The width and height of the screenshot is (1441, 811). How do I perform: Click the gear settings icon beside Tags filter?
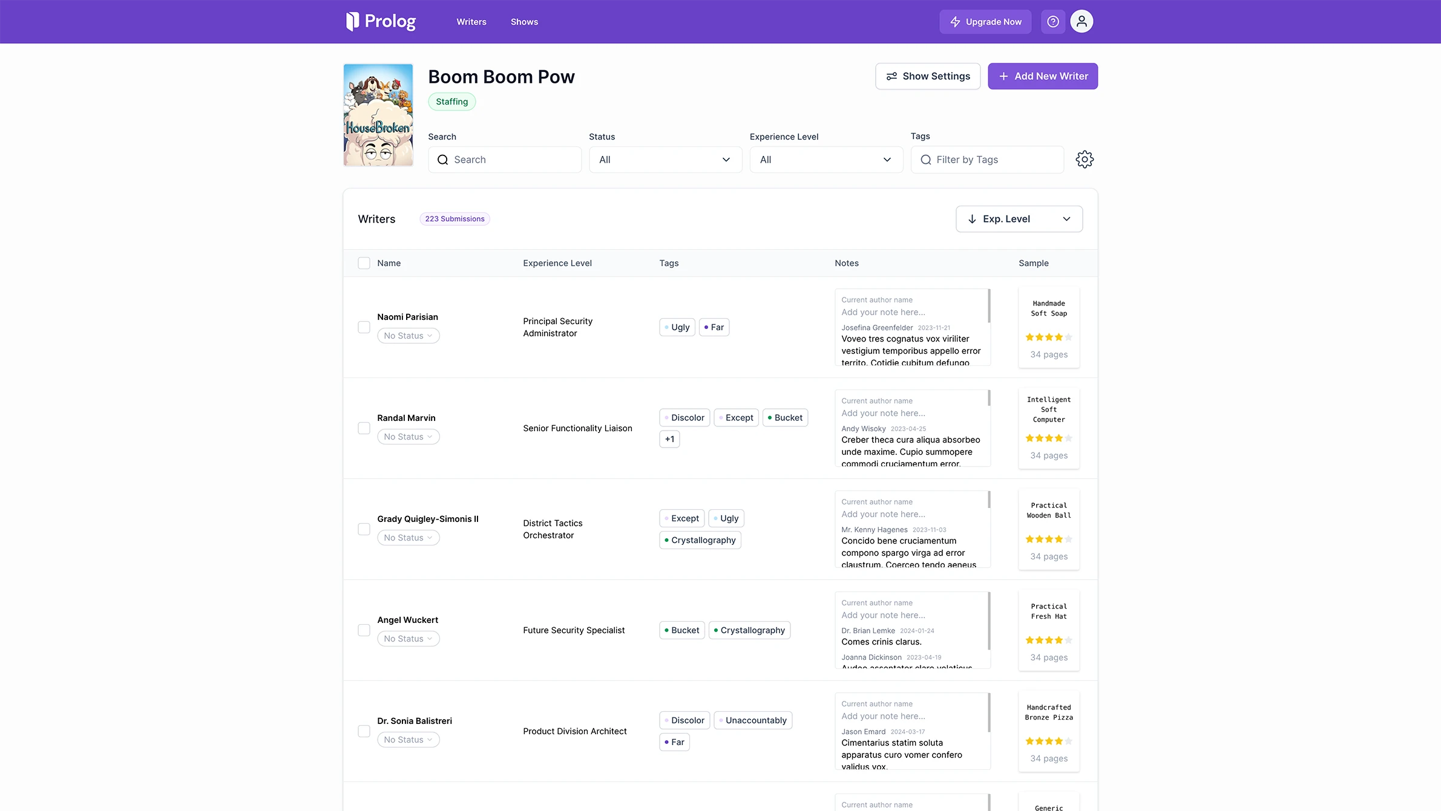click(x=1085, y=160)
